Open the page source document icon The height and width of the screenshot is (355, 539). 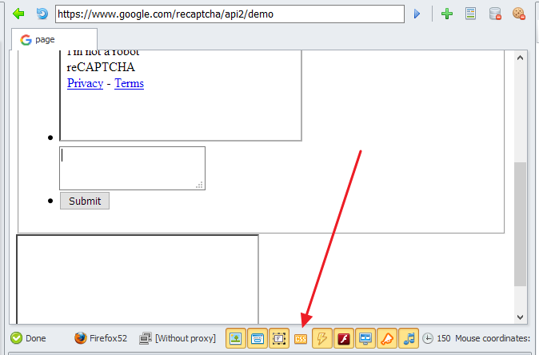tap(470, 14)
